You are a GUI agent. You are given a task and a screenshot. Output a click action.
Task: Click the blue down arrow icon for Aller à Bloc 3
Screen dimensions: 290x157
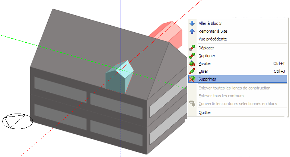pos(192,23)
